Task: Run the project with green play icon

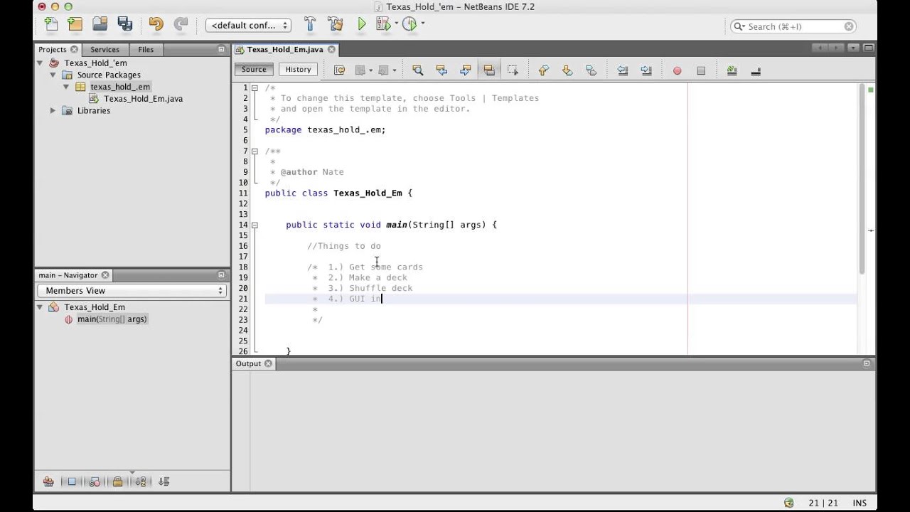Action: (x=362, y=24)
